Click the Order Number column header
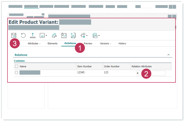The image size is (185, 122). click(x=112, y=66)
